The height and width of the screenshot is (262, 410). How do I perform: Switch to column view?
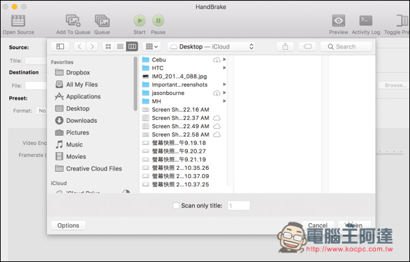[x=132, y=46]
